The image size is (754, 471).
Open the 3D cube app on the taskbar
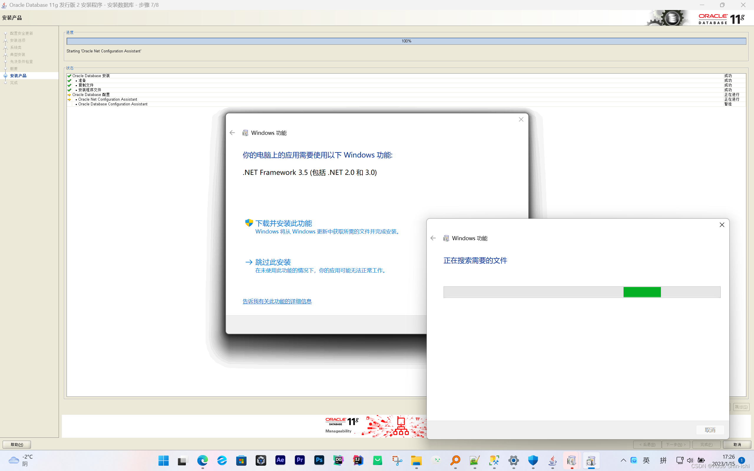[x=261, y=460]
